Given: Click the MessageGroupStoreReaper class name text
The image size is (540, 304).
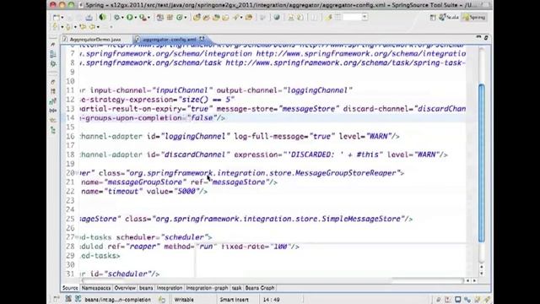Looking at the screenshot, I should (x=346, y=173).
